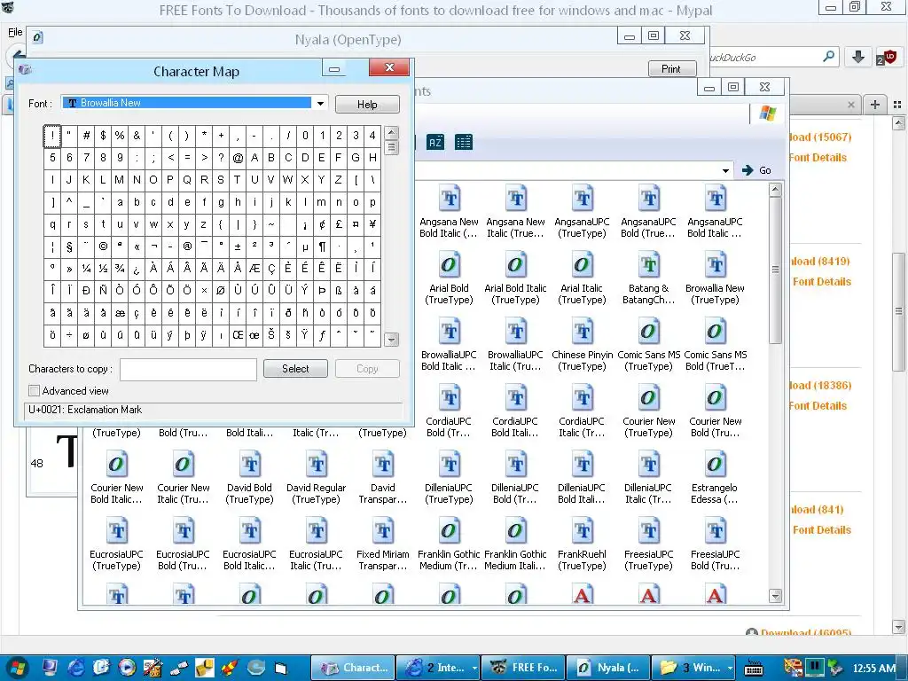This screenshot has height=681, width=908.
Task: Click the Copy button
Action: pyautogui.click(x=367, y=369)
